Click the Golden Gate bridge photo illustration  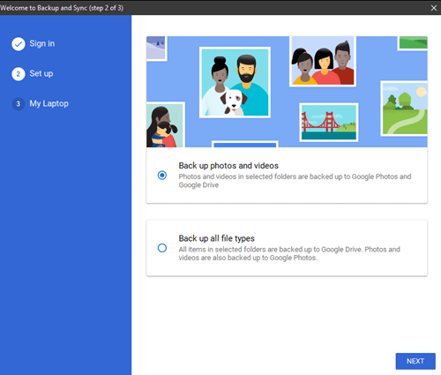(x=329, y=123)
